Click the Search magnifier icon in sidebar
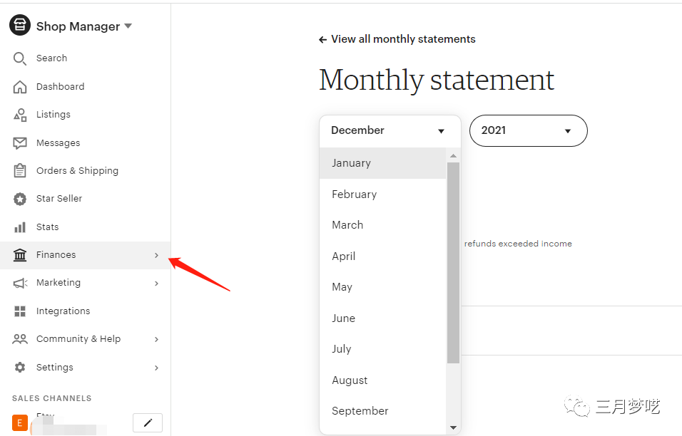This screenshot has width=682, height=436. tap(20, 58)
